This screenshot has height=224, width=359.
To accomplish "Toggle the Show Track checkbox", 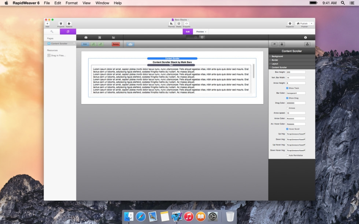I will [x=287, y=88].
